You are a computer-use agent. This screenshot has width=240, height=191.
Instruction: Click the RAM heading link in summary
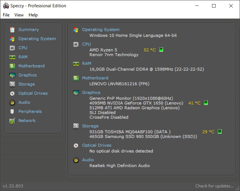coord(87,63)
